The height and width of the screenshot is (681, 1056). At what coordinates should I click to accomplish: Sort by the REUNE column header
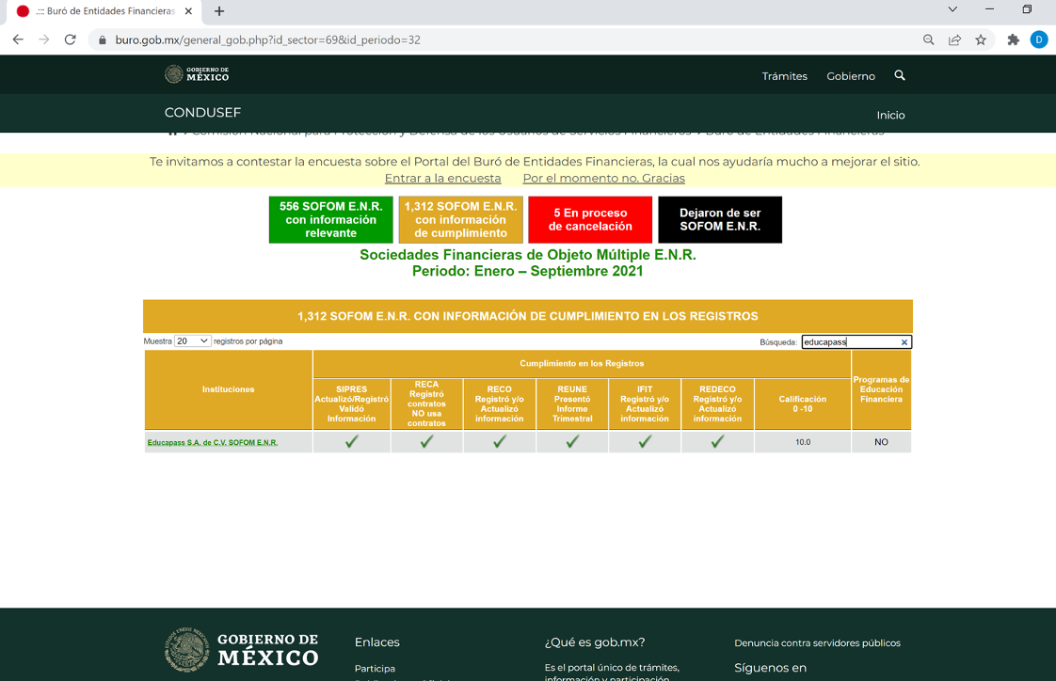tap(572, 404)
